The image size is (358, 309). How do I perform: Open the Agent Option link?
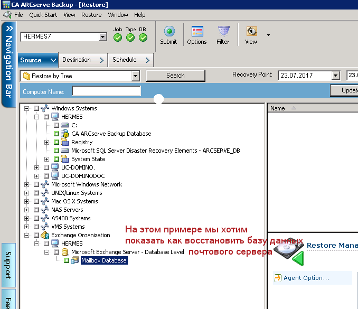[306, 278]
